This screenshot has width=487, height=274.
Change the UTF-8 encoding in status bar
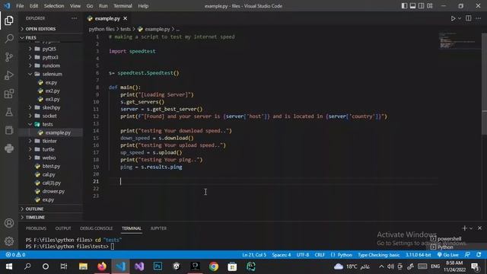pos(303,255)
